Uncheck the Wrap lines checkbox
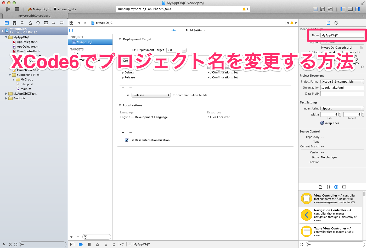The height and width of the screenshot is (248, 367). 322,123
